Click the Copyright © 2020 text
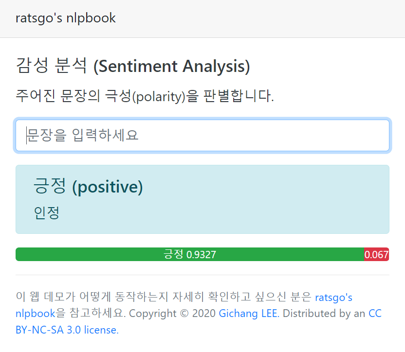Screen dimensions: 405x352 (x=172, y=313)
